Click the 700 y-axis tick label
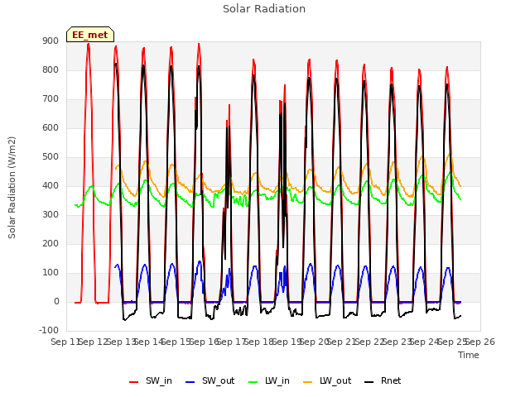 (51, 99)
